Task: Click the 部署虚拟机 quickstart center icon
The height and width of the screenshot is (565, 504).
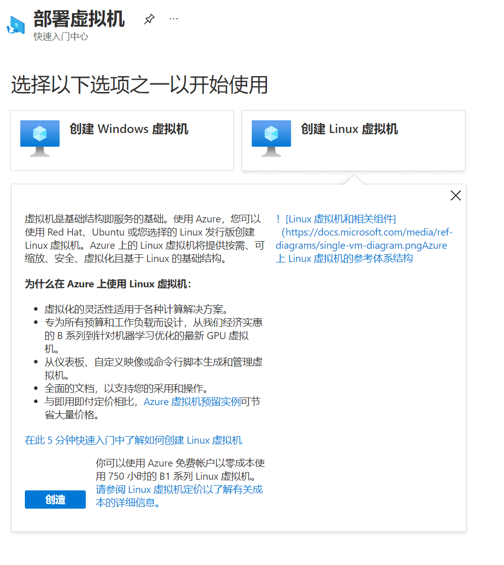Action: pos(16,24)
